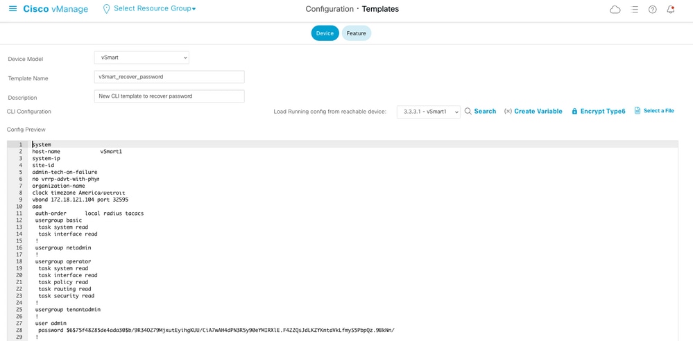The height and width of the screenshot is (341, 693).
Task: Click the 'auth-order local radius tacacs' line
Action: [x=89, y=213]
